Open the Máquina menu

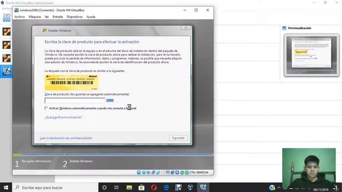35,17
